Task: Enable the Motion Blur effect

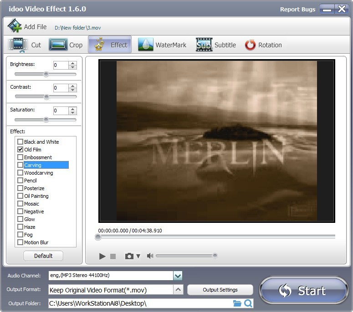Action: click(x=20, y=242)
